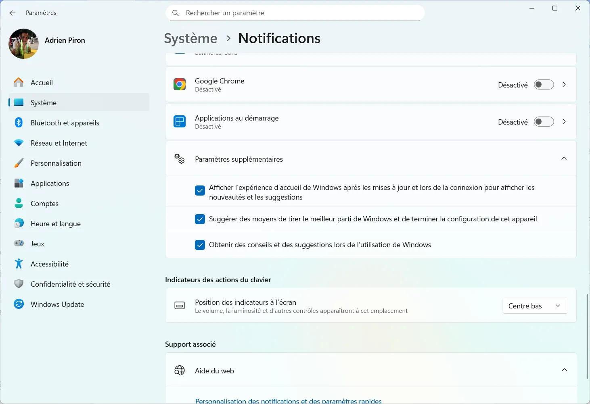Select "Confidentialité et sécurité" in sidebar
Viewport: 590px width, 404px height.
tap(70, 284)
